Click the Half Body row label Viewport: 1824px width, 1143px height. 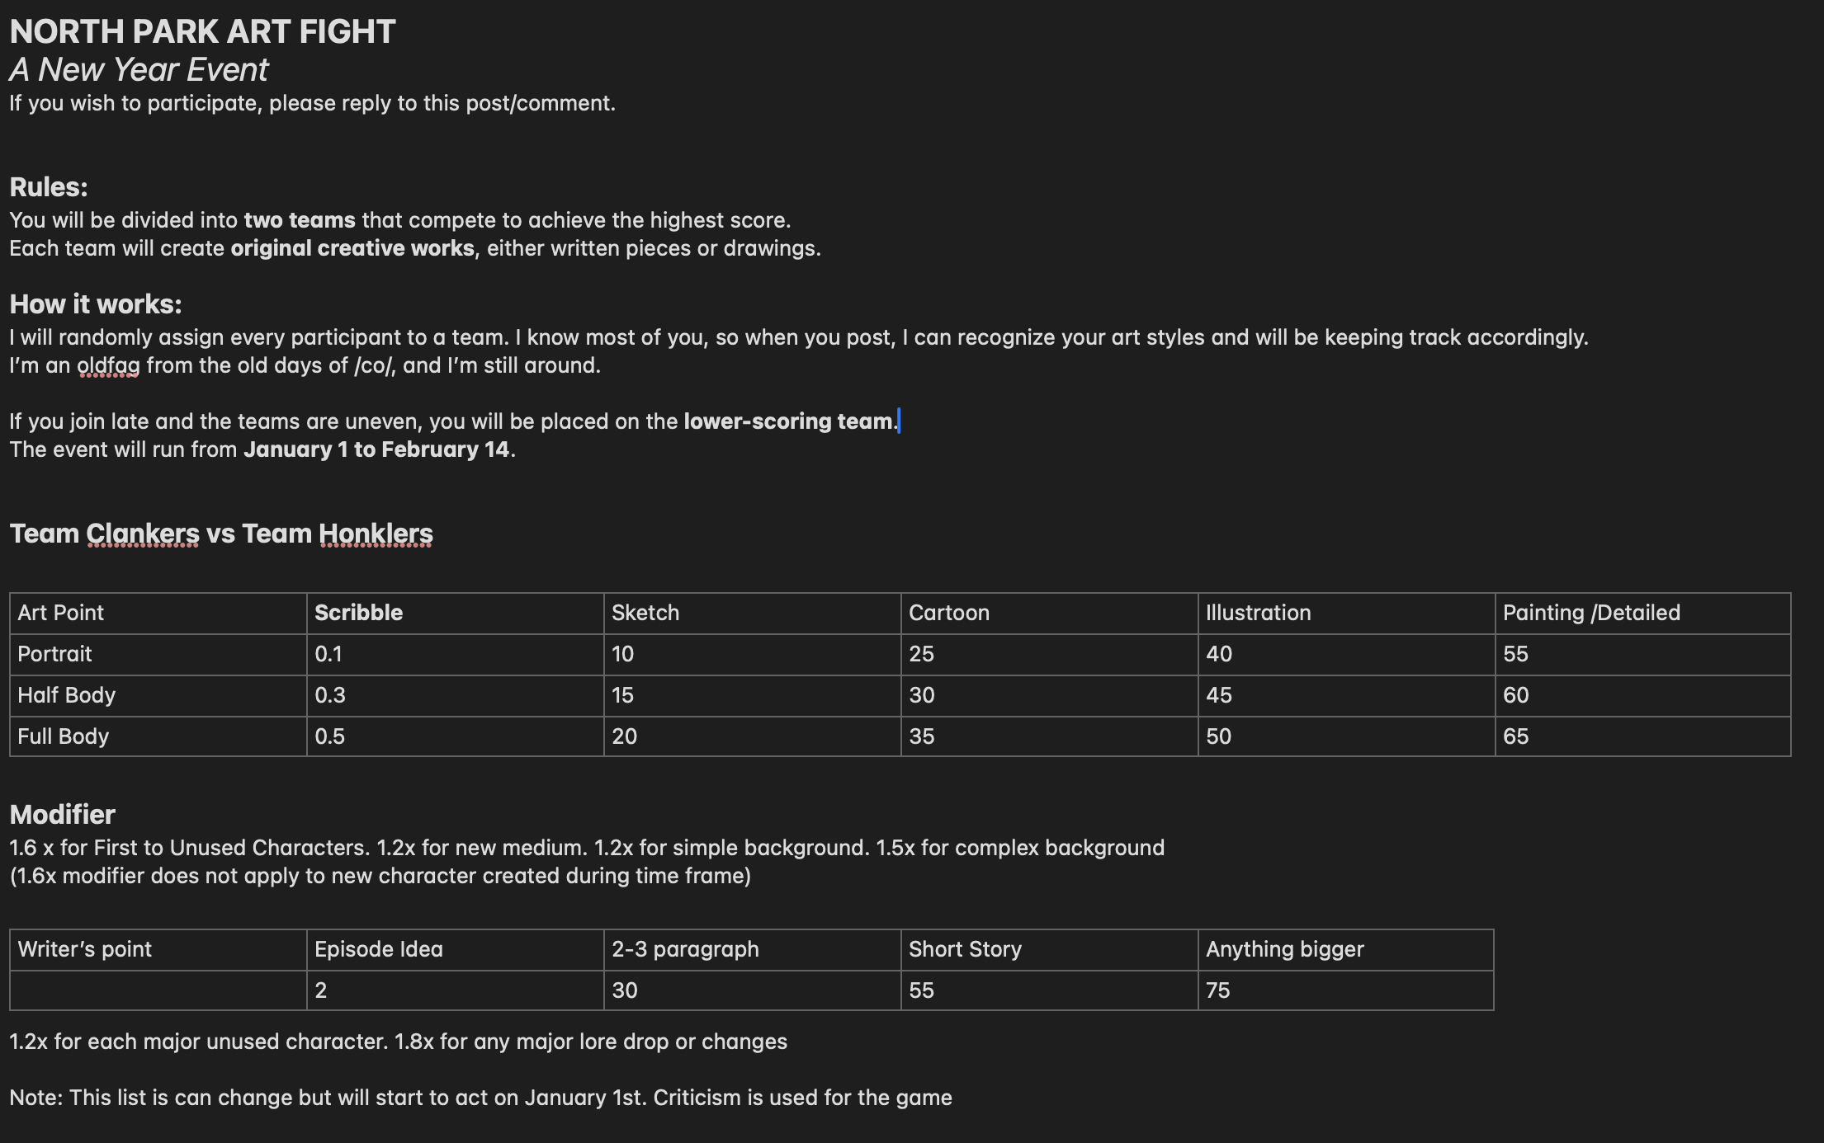click(x=66, y=695)
